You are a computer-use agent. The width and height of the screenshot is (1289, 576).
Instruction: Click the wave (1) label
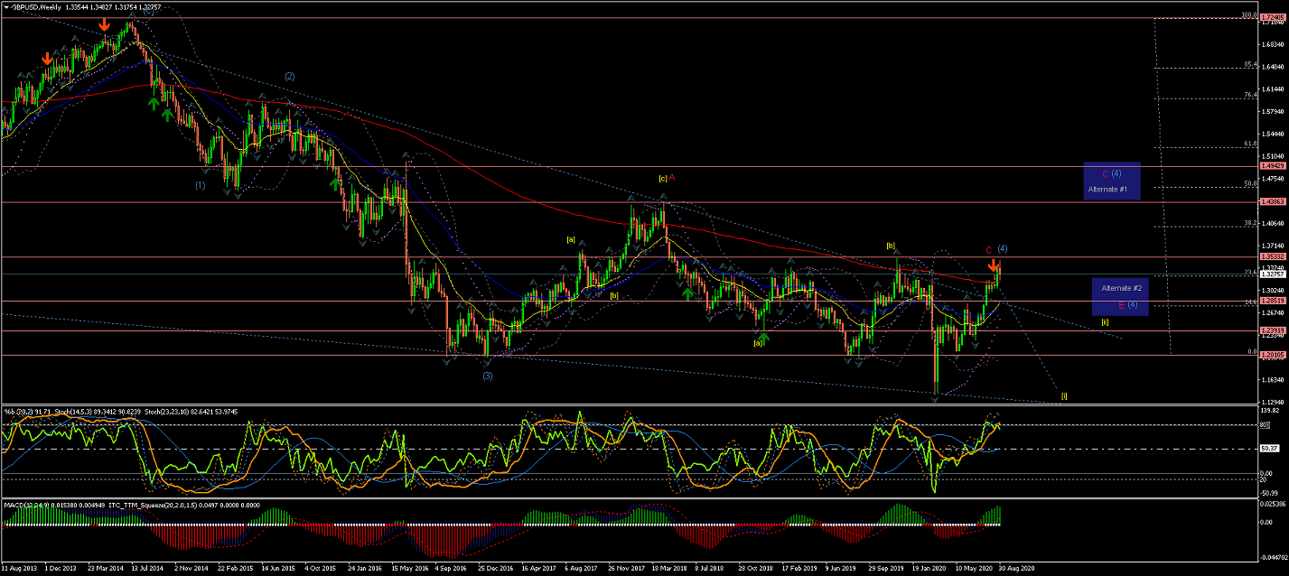coord(200,185)
